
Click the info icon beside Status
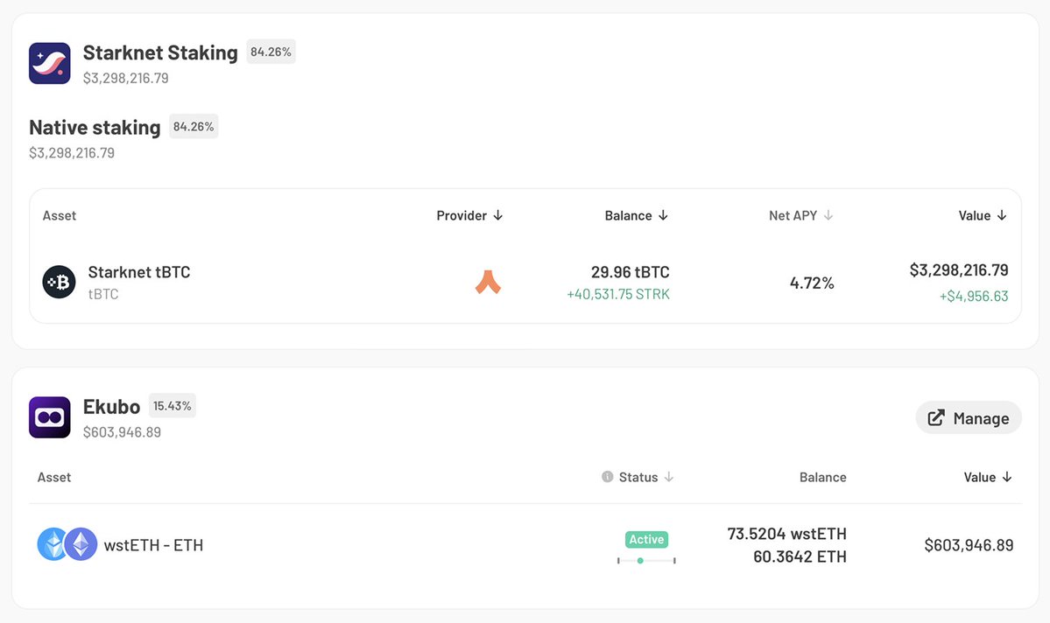point(608,477)
